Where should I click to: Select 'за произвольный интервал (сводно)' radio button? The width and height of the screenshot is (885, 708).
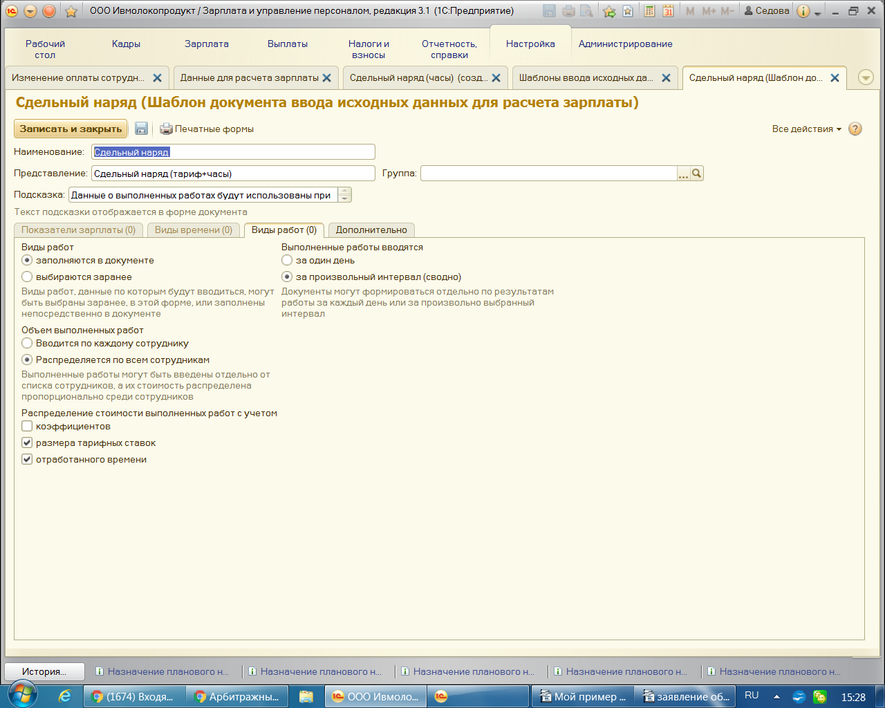[287, 277]
